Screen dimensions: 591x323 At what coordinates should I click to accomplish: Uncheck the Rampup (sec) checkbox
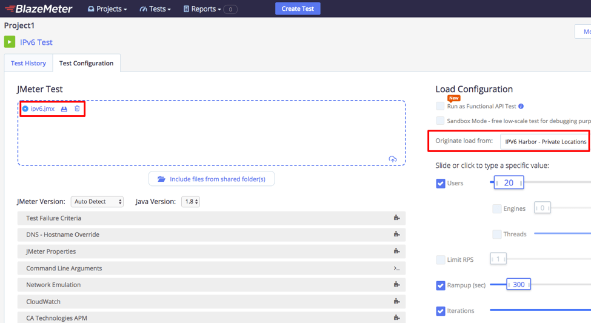440,285
